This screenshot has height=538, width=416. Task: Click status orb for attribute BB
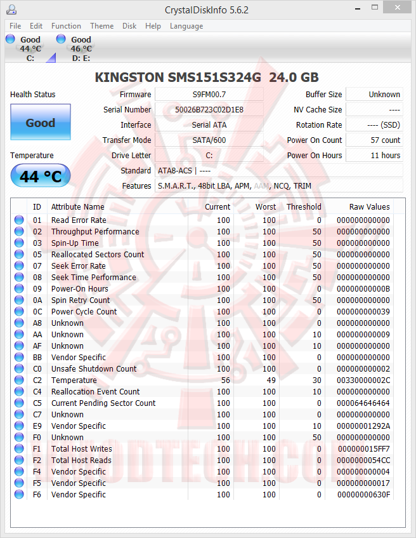(x=19, y=357)
